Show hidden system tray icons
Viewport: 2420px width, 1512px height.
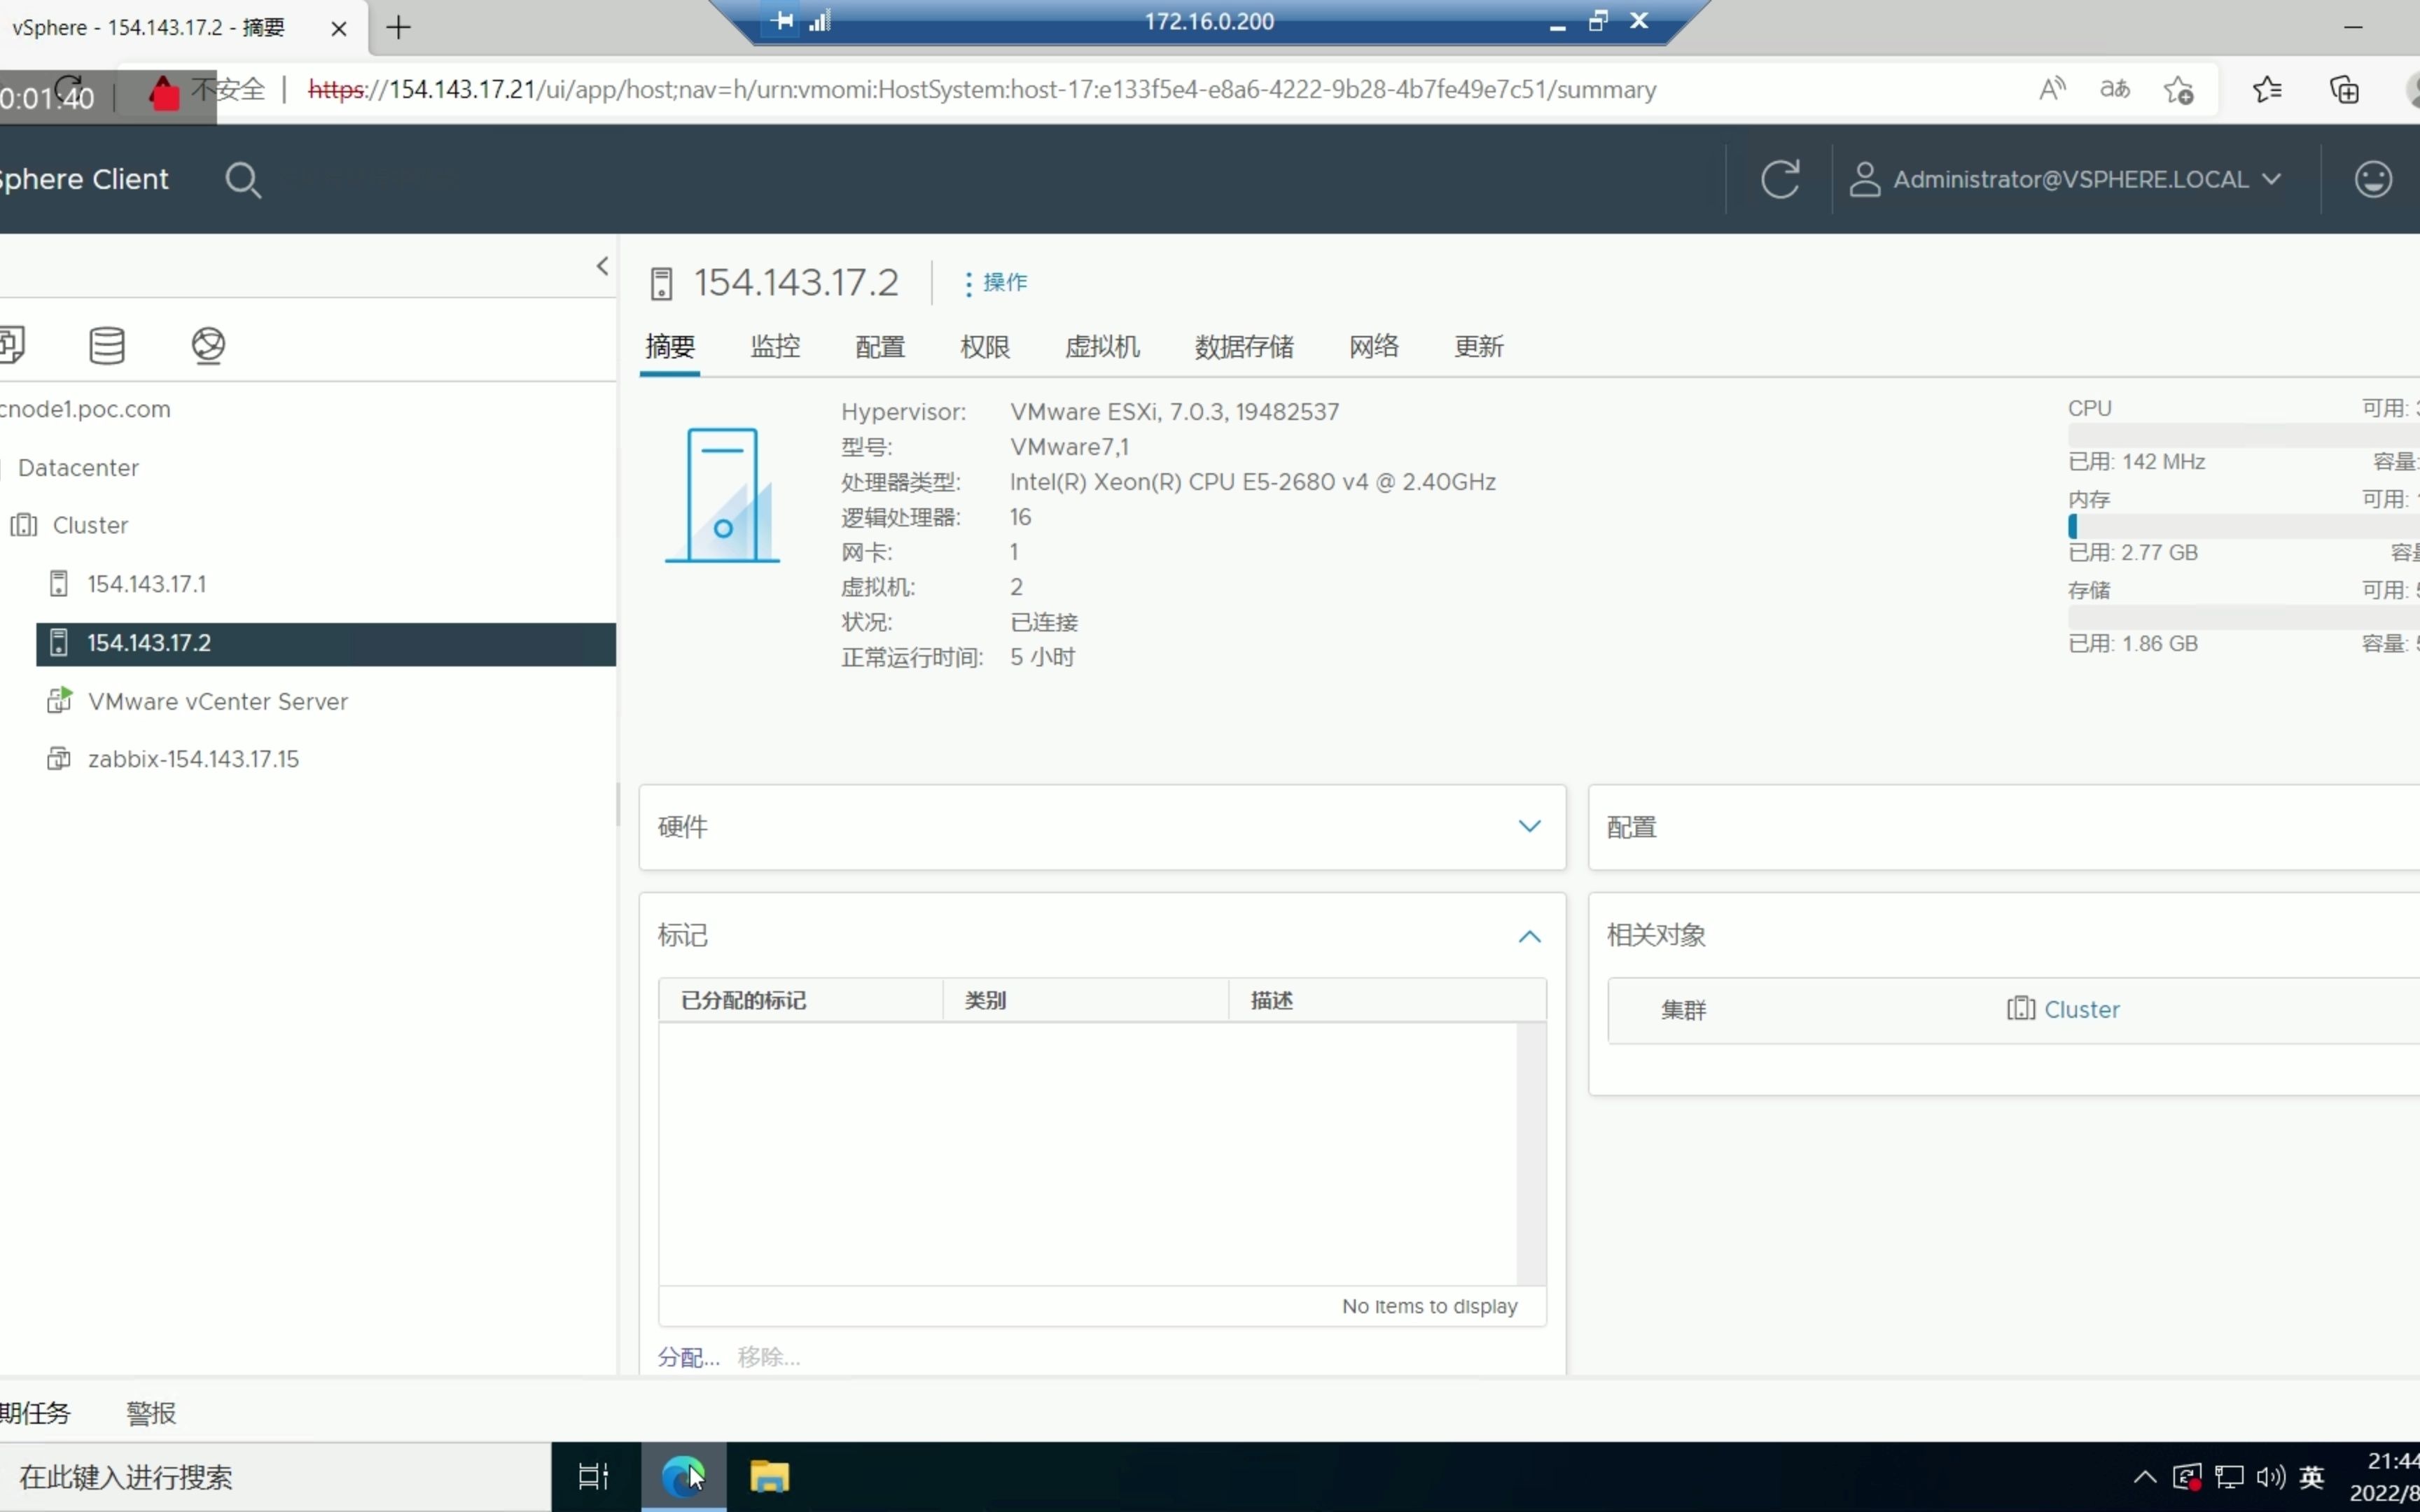[2144, 1477]
